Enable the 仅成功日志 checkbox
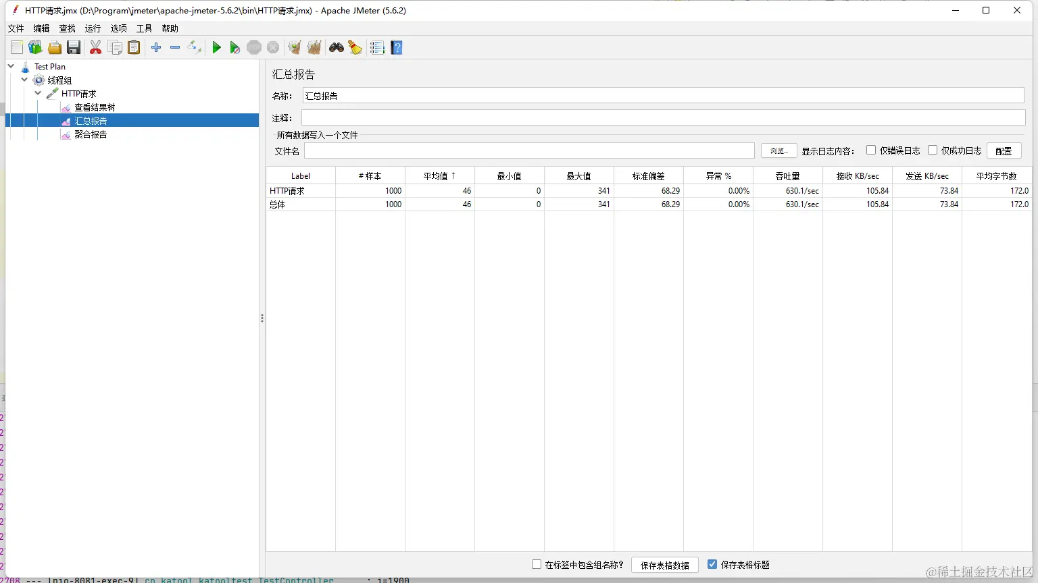This screenshot has width=1038, height=583. [933, 150]
